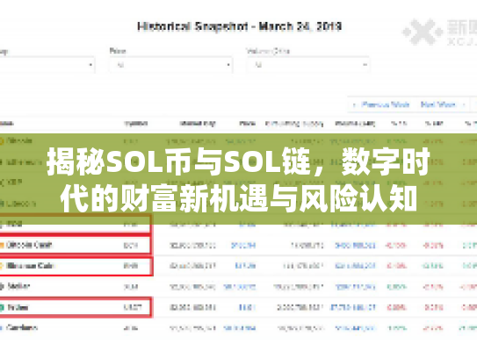The image size is (477, 358).
Task: Click the Historical Snapshot page title
Action: point(239,26)
